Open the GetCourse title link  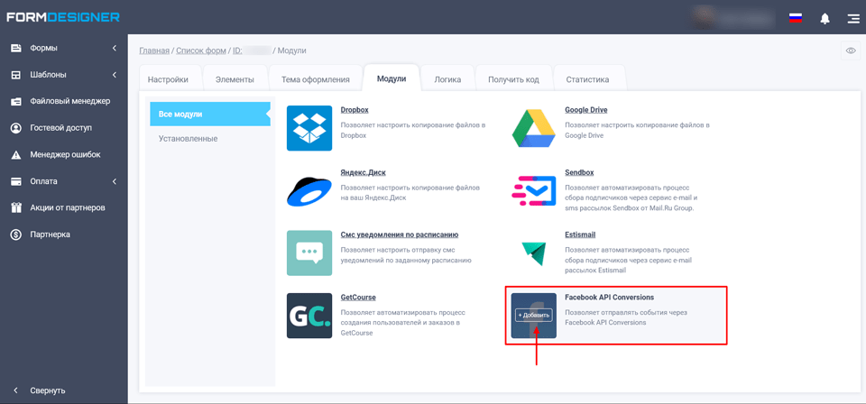tap(358, 297)
